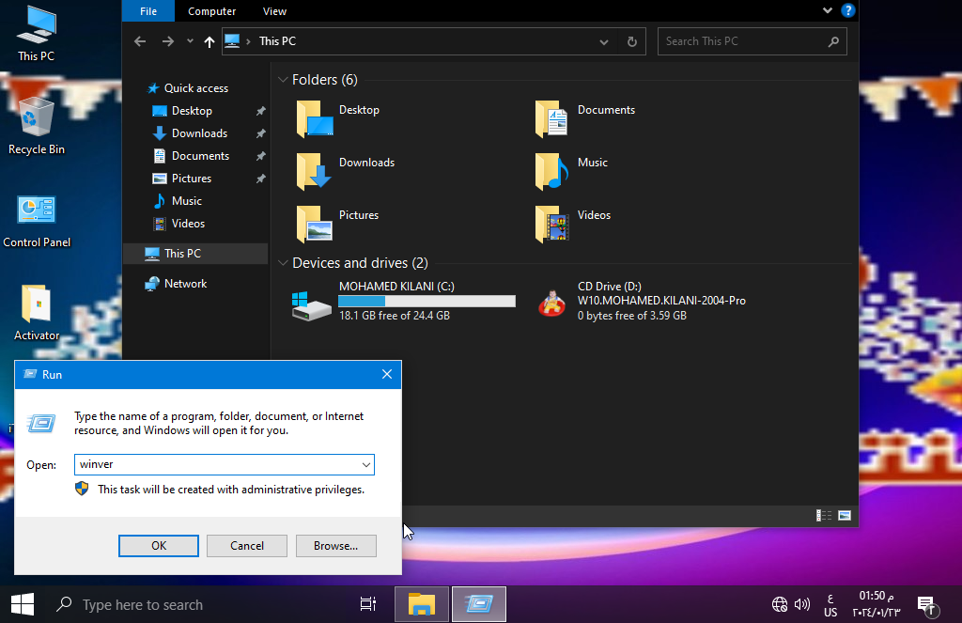Click the File Explorer taskbar button
Screen dimensions: 962x623
click(422, 604)
